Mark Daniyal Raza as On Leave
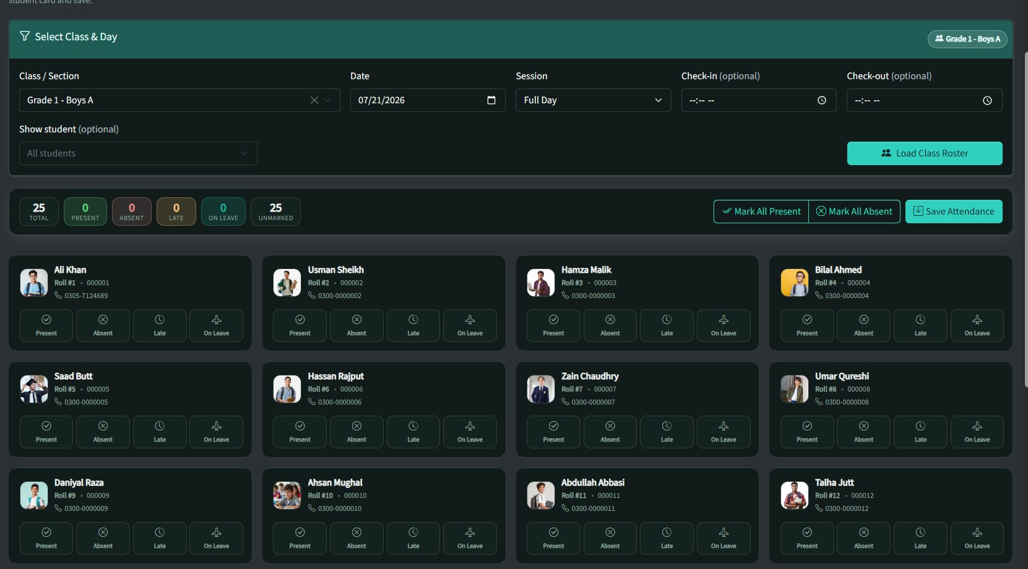 pyautogui.click(x=217, y=538)
